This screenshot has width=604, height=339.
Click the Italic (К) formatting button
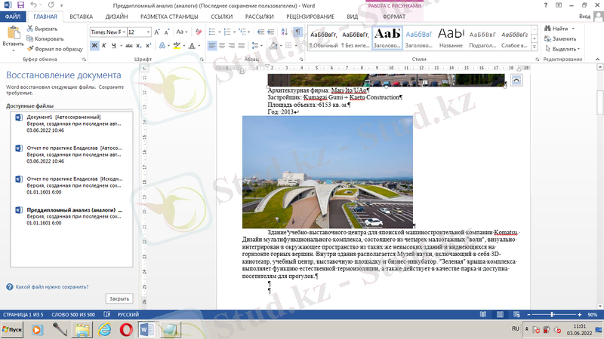pos(105,46)
